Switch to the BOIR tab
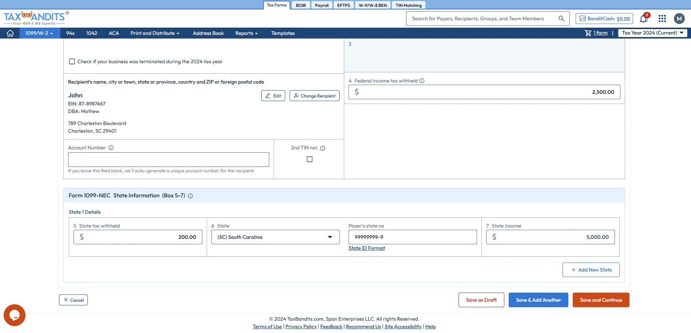Viewport: 691px width, 333px height. coord(301,5)
